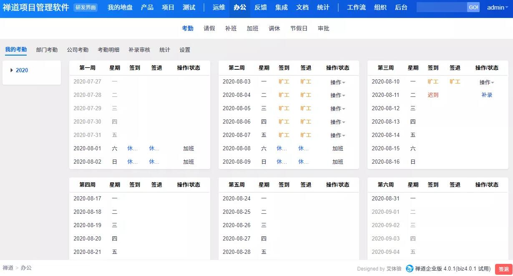Click the 加班 link for 2020-08-01
Image resolution: width=513 pixels, height=276 pixels.
tap(189, 148)
